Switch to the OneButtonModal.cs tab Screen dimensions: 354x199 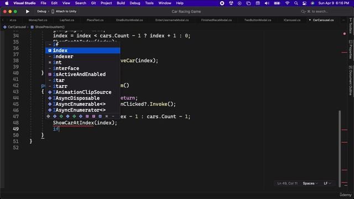[x=129, y=20]
